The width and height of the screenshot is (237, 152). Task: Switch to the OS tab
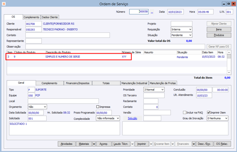[x=13, y=17]
